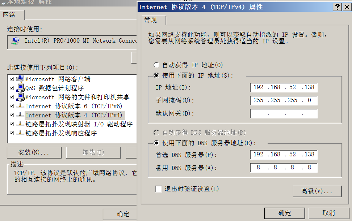Click the QoS 数据包计划程序 icon
The image size is (352, 221).
[20, 88]
